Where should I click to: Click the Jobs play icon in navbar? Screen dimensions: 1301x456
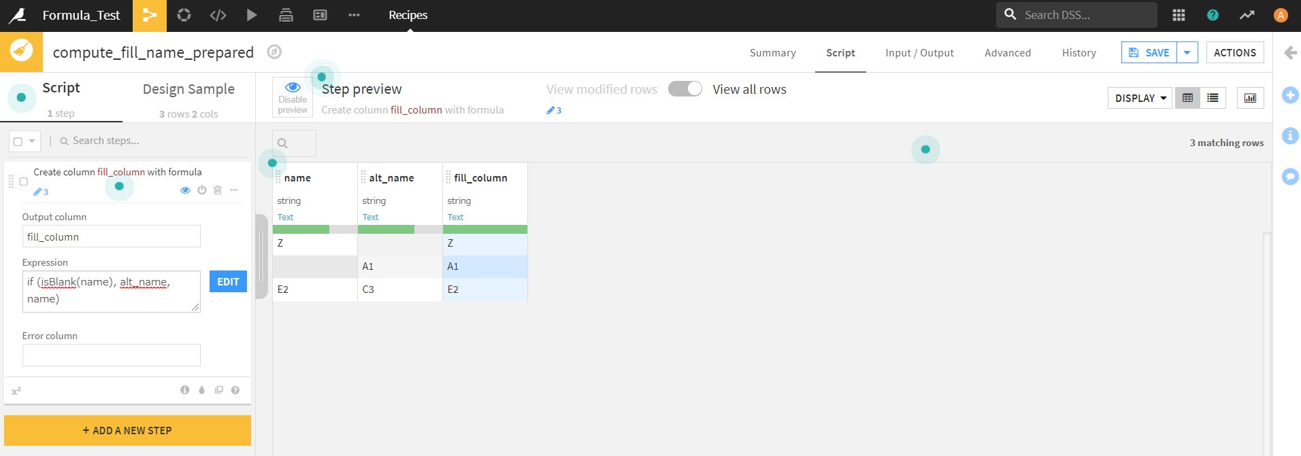(x=252, y=15)
